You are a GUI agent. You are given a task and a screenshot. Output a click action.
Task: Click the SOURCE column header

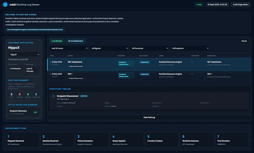click(x=121, y=56)
